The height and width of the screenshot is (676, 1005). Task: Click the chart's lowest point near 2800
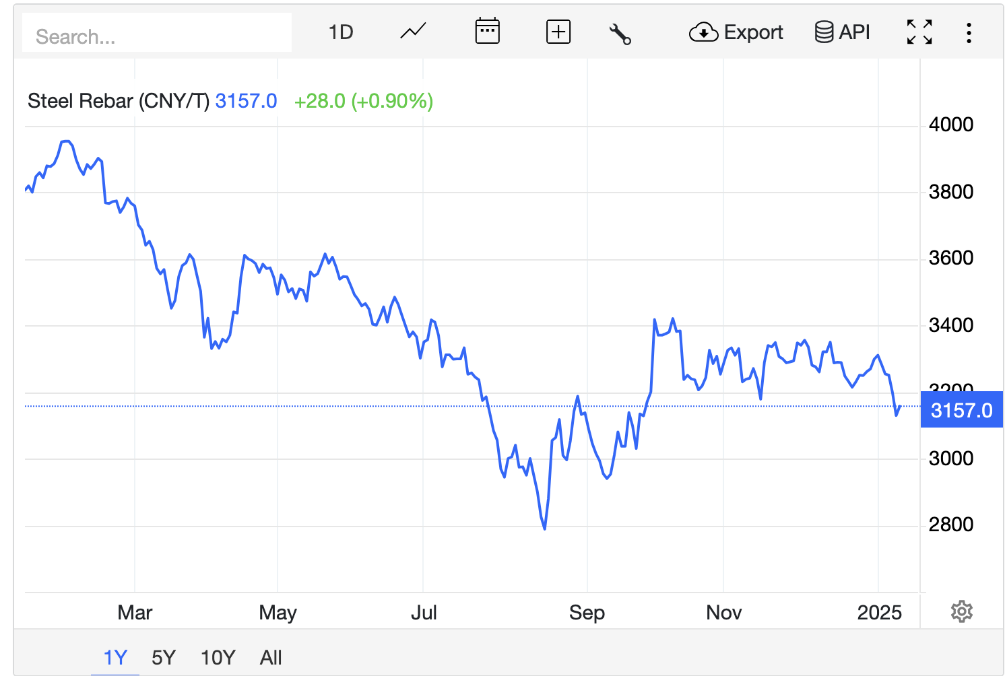(544, 529)
